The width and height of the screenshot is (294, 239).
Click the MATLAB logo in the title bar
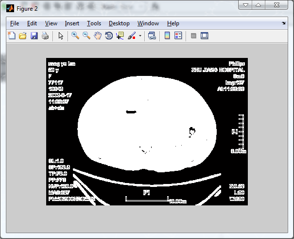pos(10,8)
